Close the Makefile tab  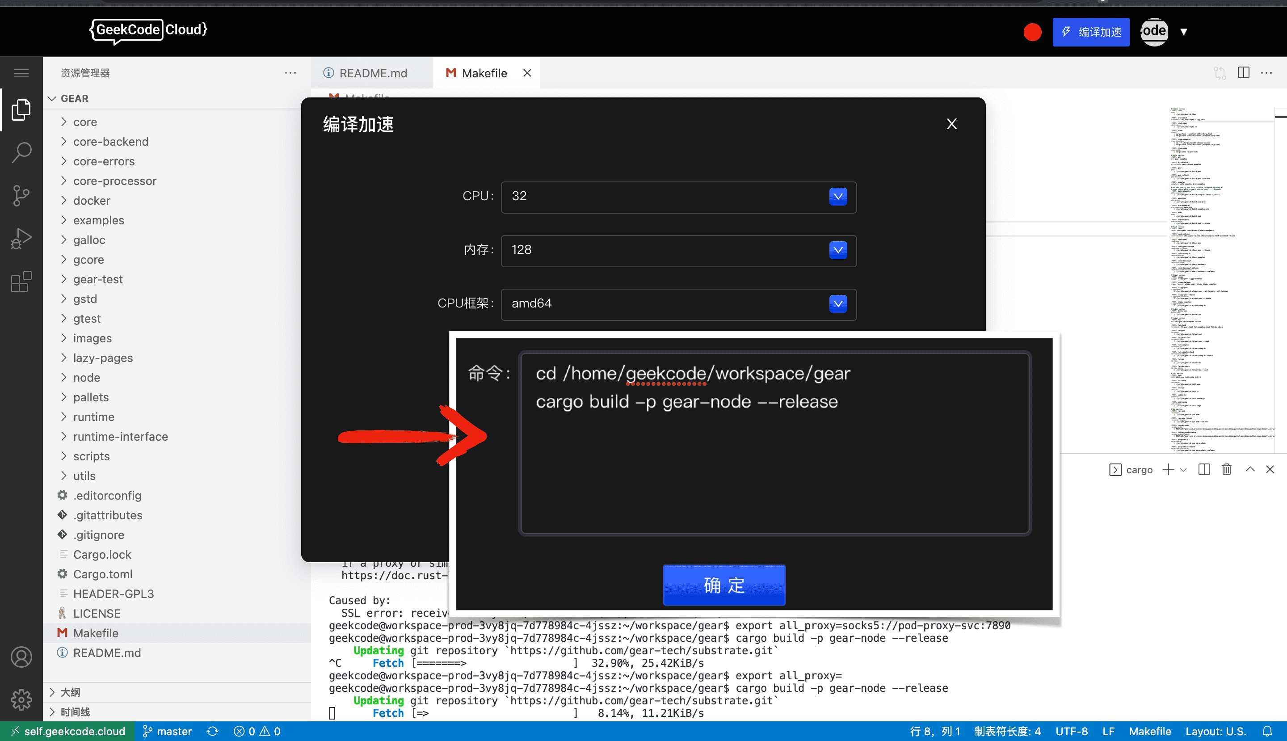[x=527, y=73]
